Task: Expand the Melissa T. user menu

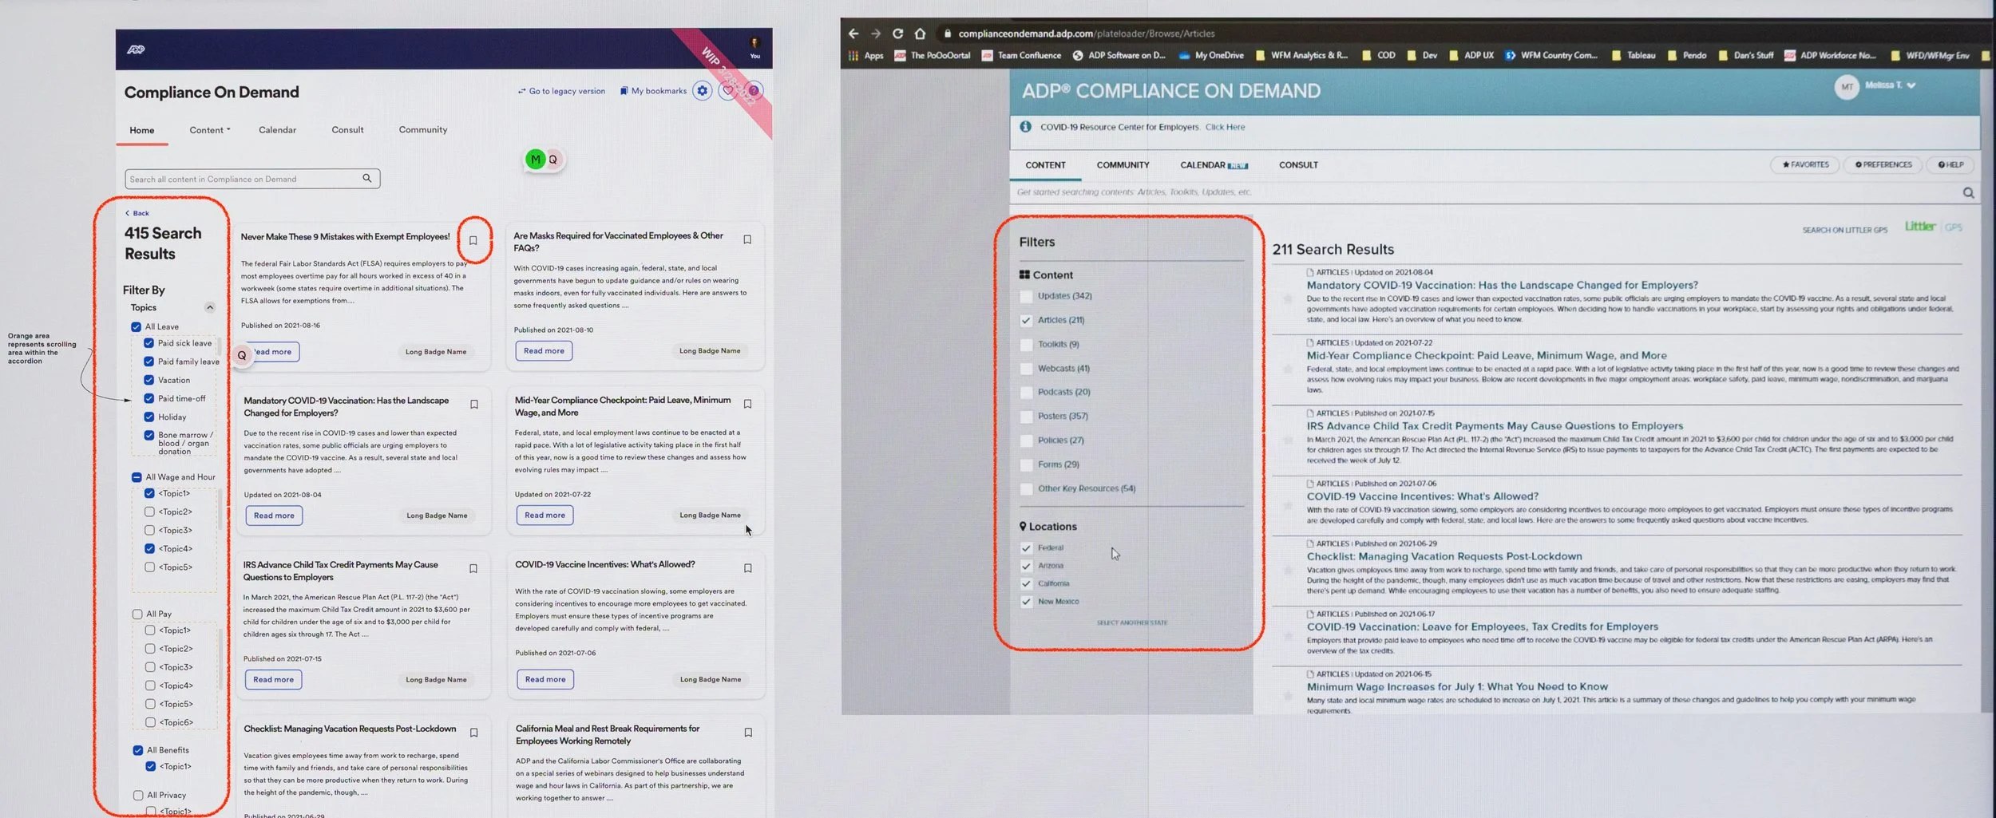Action: 1890,85
